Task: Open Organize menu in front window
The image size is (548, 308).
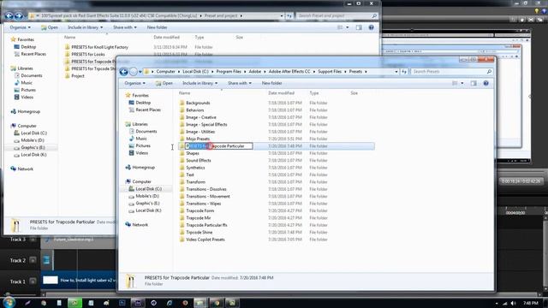Action: pyautogui.click(x=135, y=83)
